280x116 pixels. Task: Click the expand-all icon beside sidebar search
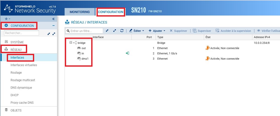click(x=54, y=33)
